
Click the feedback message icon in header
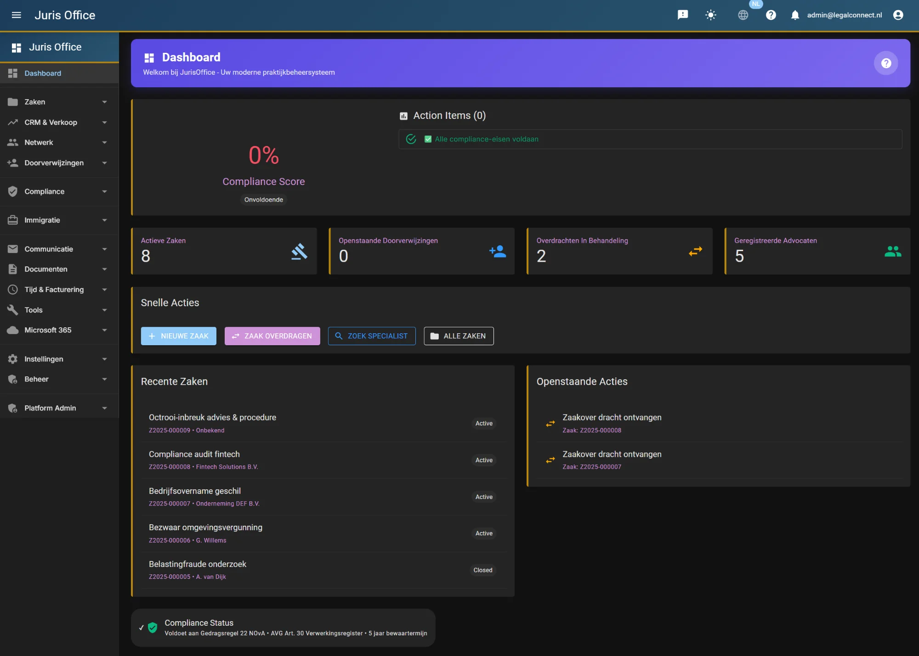683,15
